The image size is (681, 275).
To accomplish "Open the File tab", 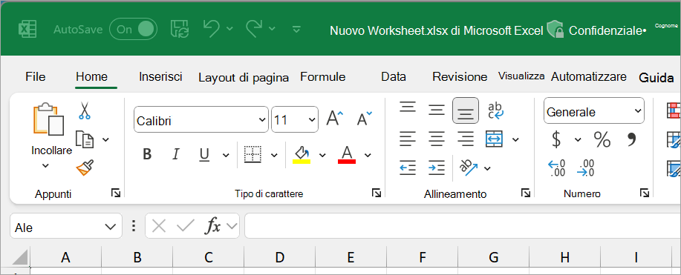I will [x=35, y=77].
